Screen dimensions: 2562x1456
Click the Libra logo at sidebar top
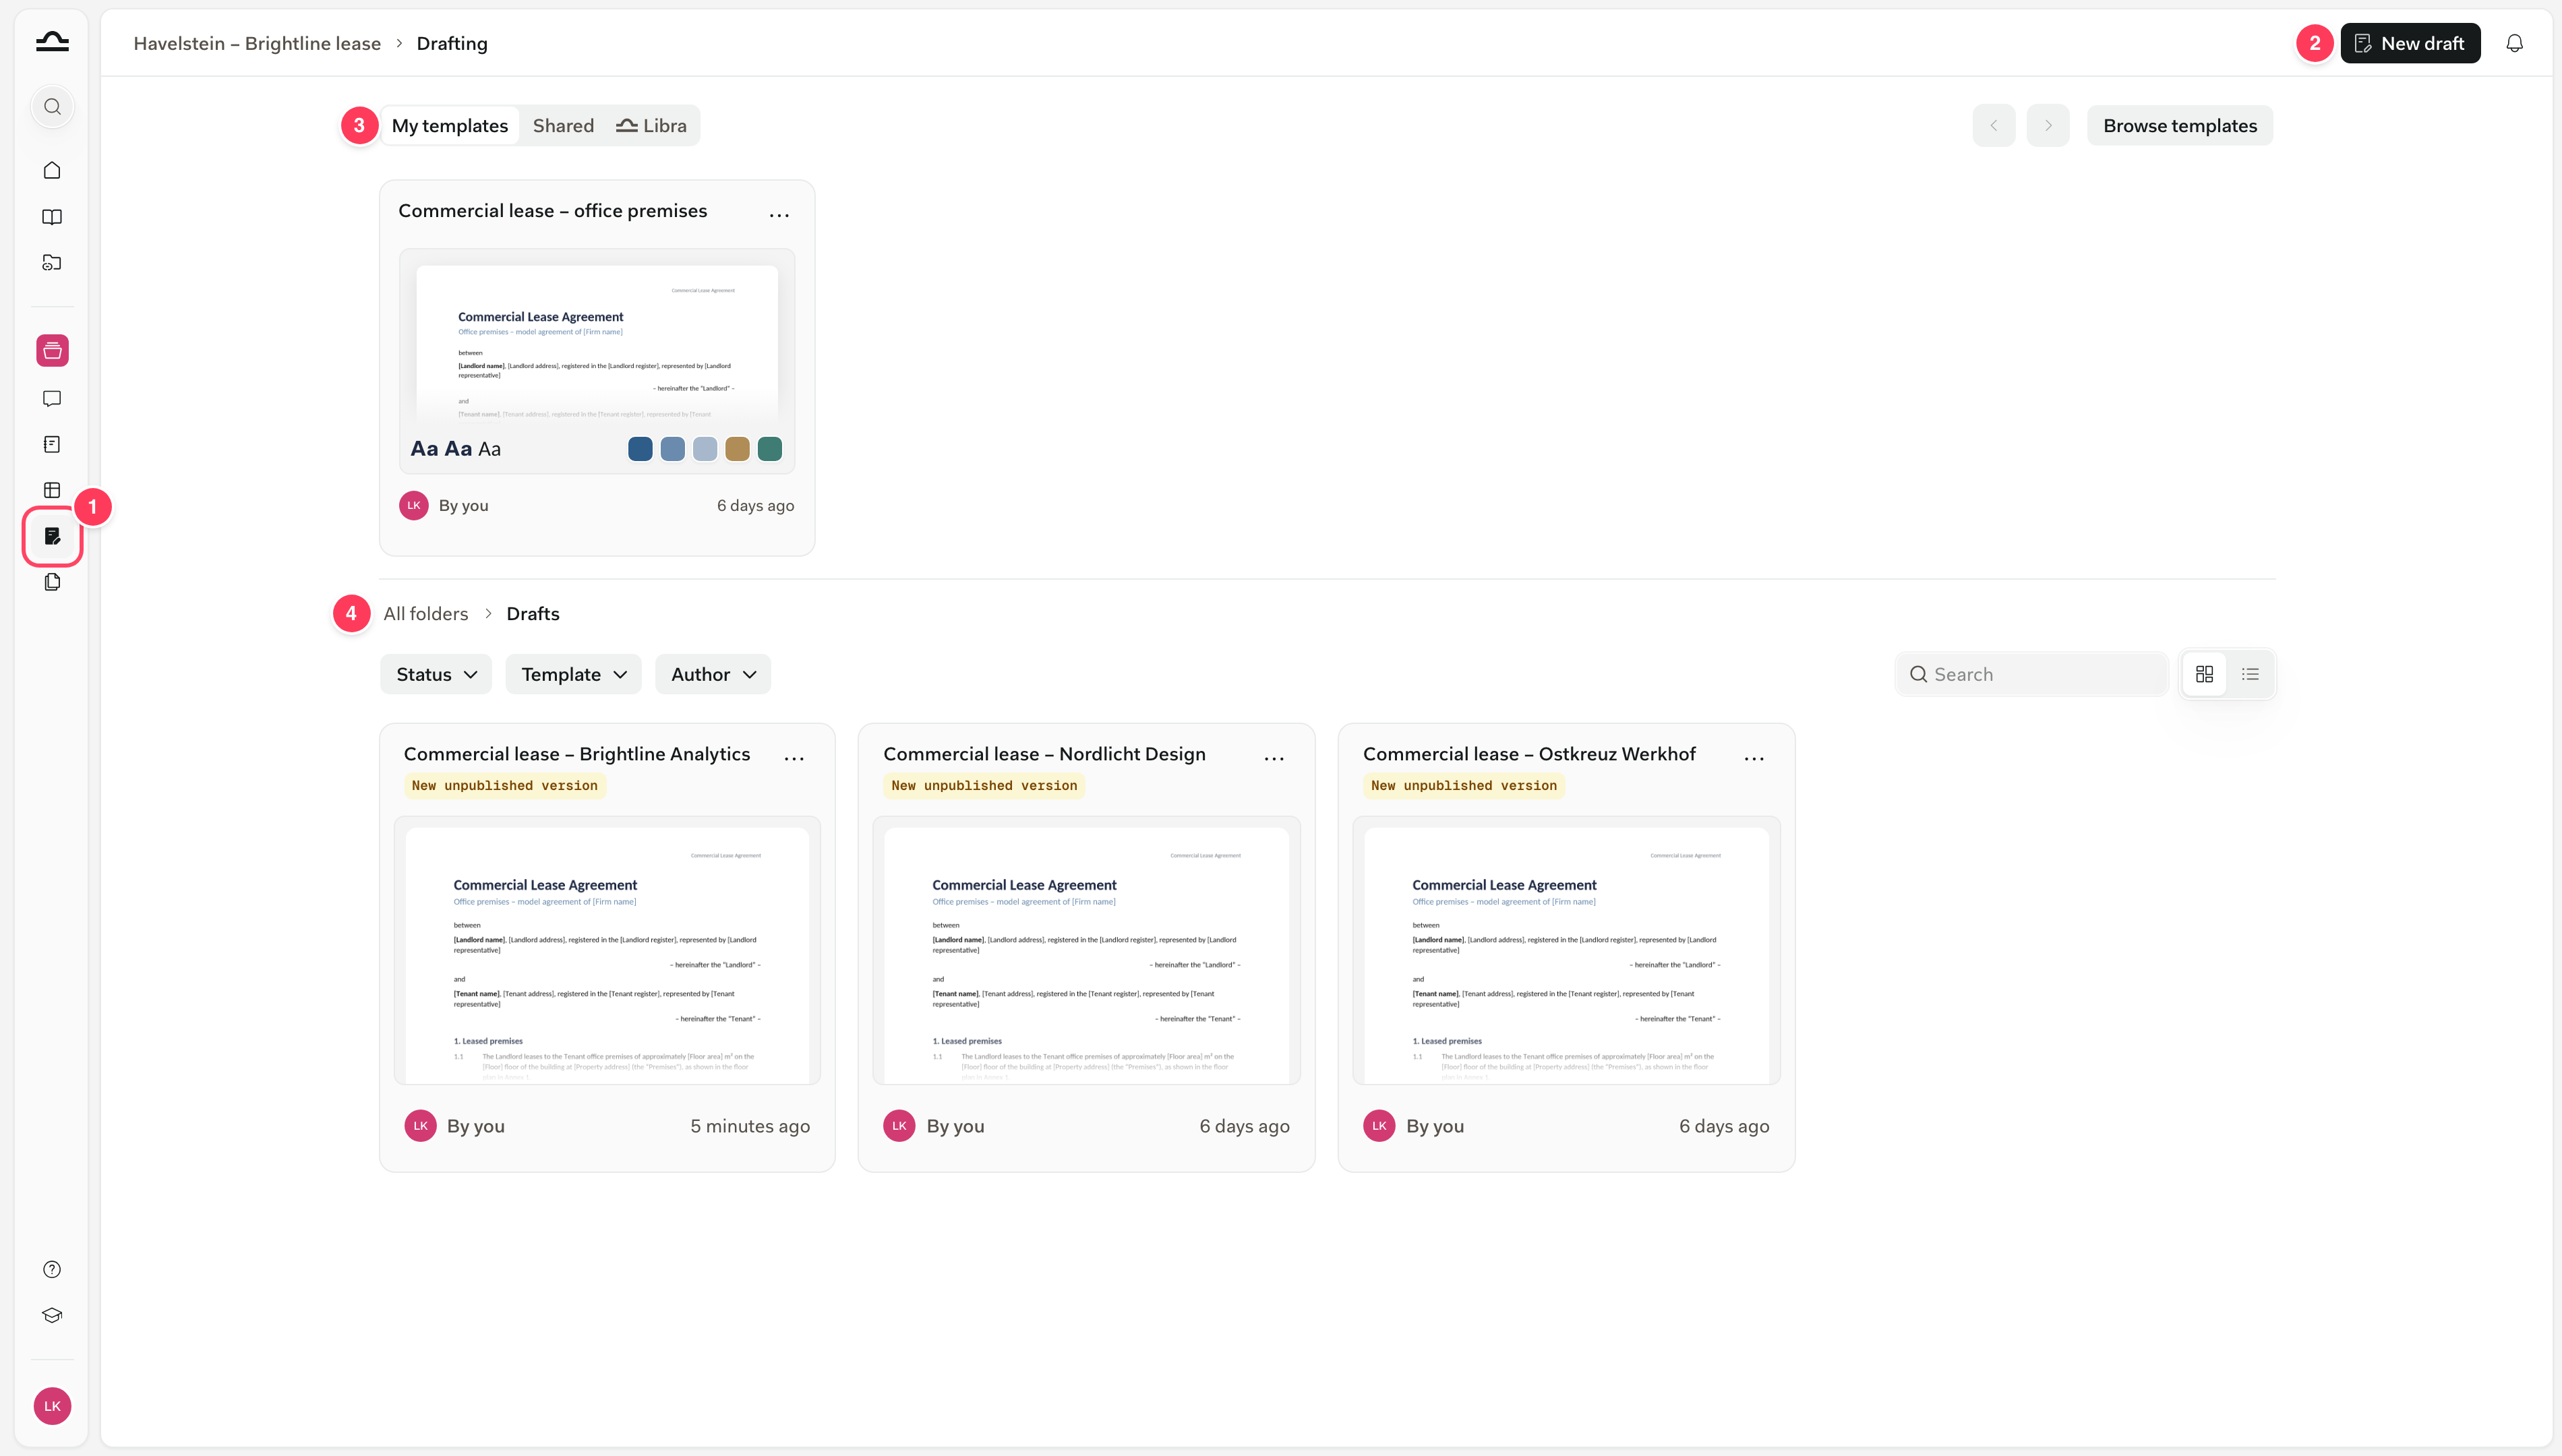(52, 42)
